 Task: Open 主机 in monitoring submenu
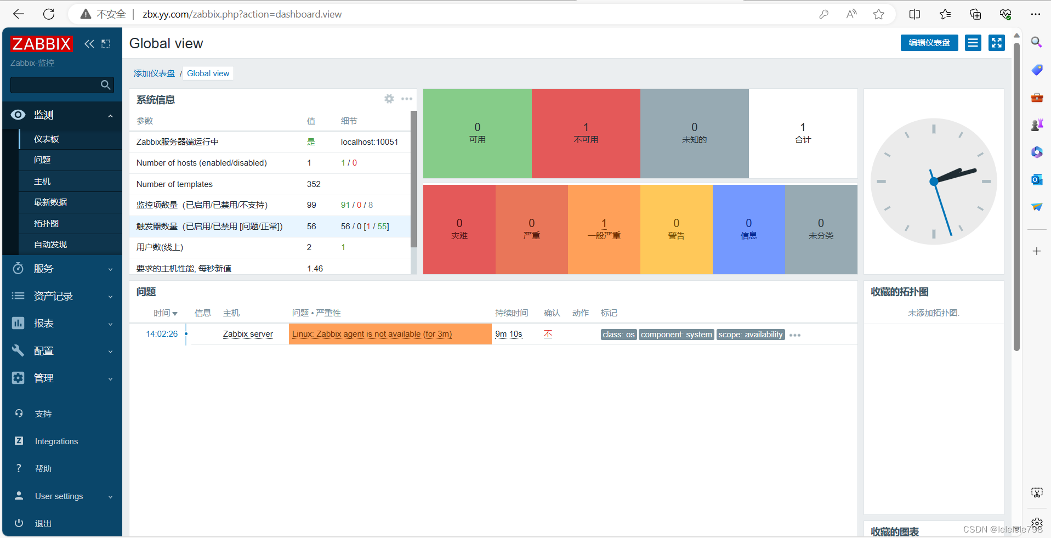click(x=71, y=181)
